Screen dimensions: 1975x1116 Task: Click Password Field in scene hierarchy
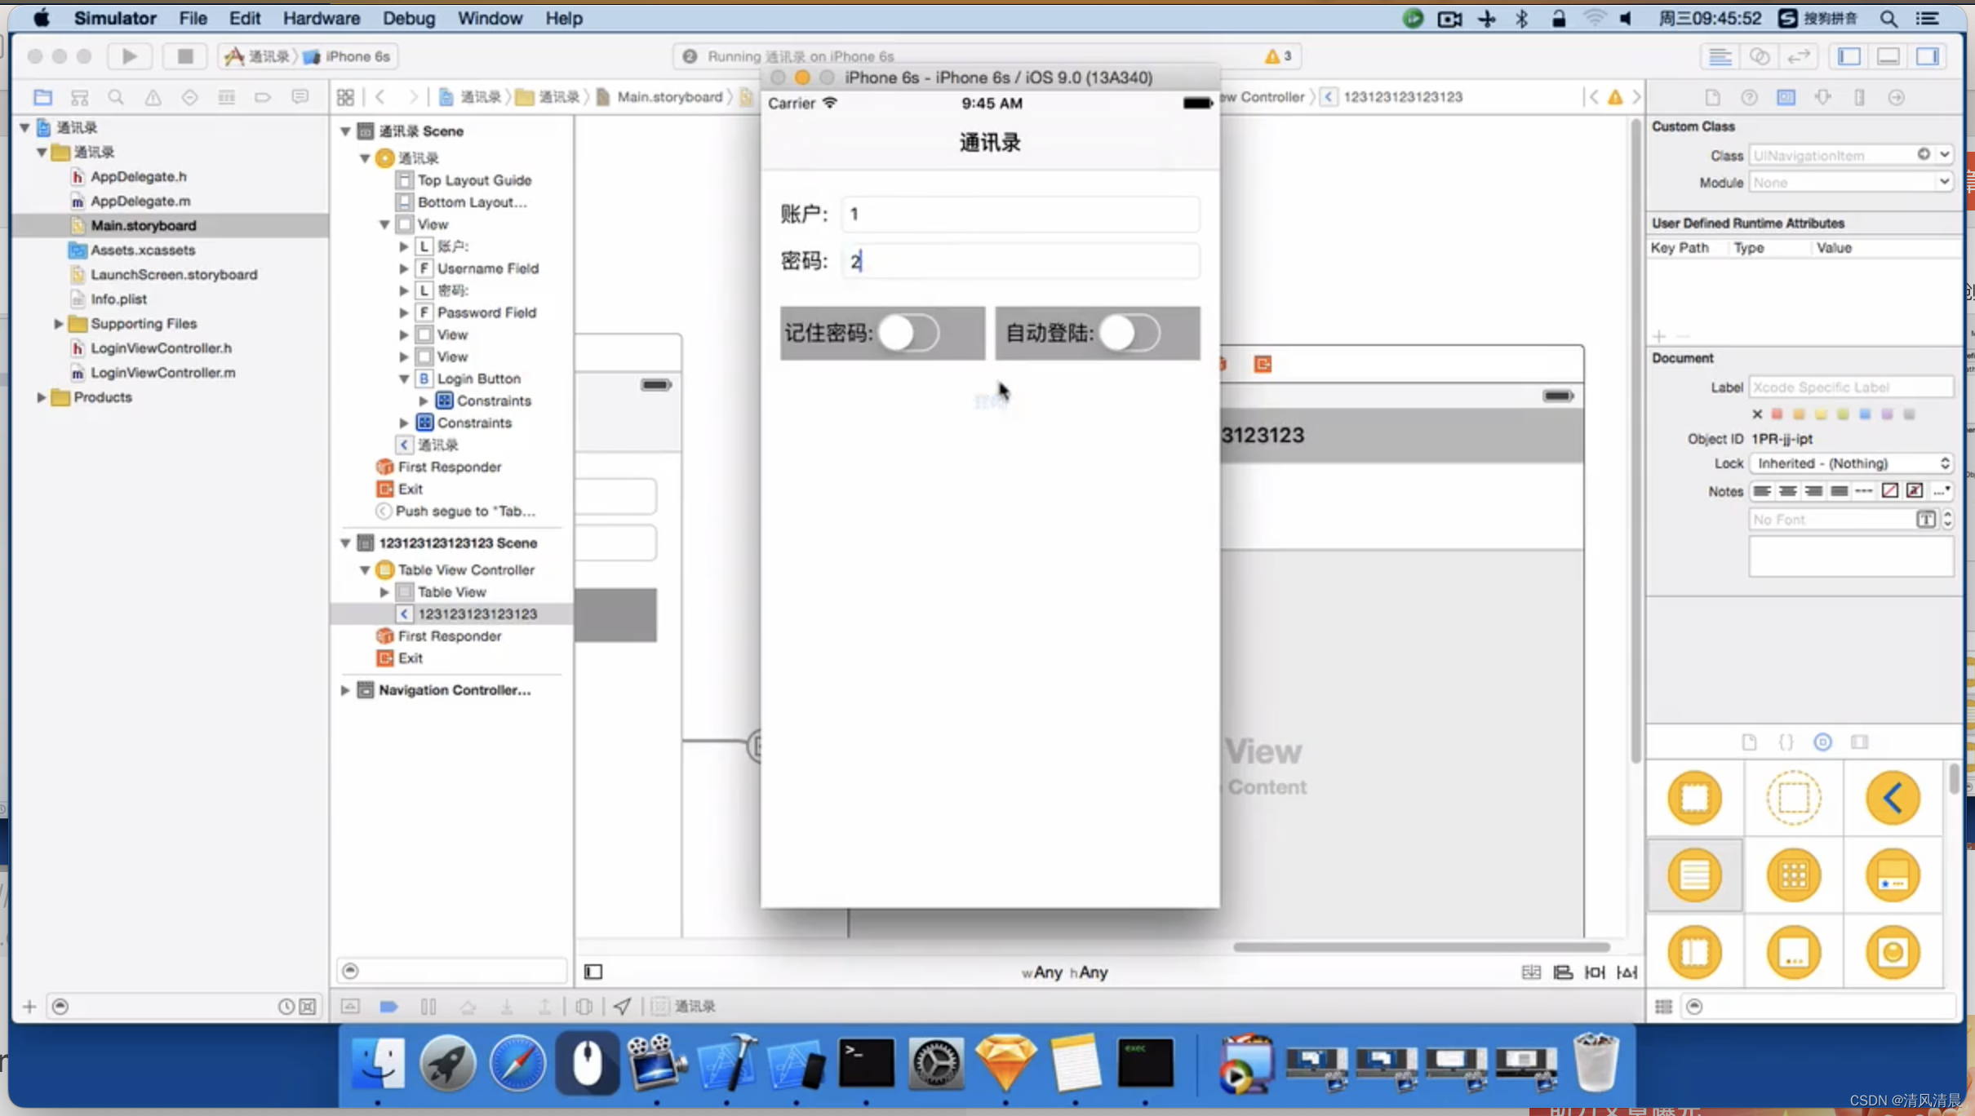coord(486,312)
